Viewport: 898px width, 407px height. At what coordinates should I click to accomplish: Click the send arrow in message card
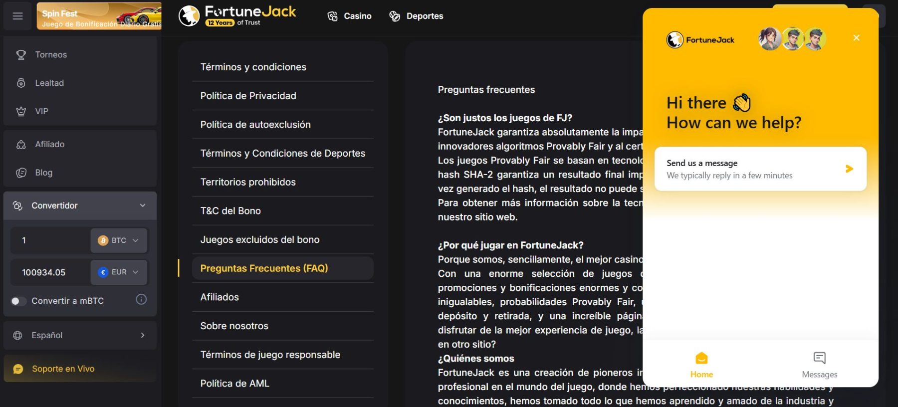pos(849,169)
